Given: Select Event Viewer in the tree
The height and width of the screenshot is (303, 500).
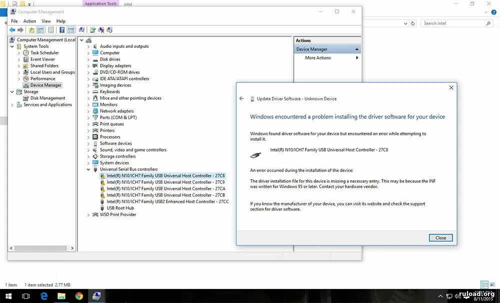Looking at the screenshot, I should coord(42,59).
